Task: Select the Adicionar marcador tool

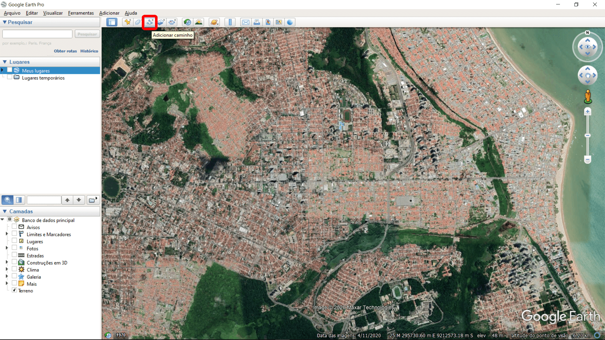Action: click(x=127, y=22)
